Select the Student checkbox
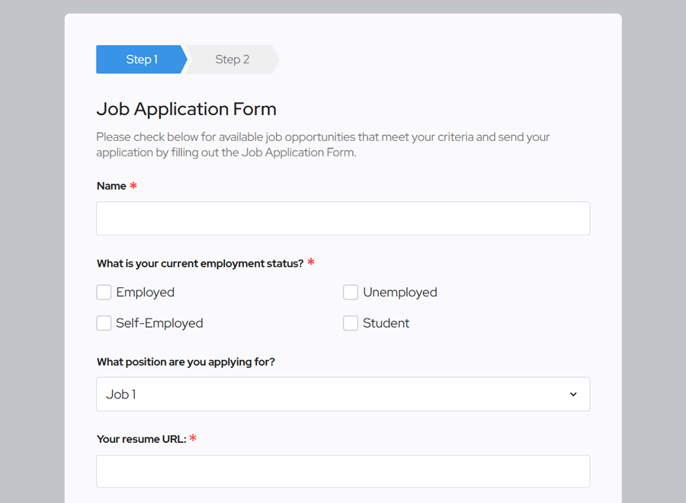 coord(351,323)
